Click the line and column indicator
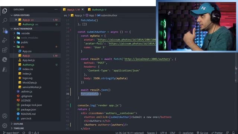The height and width of the screenshot is (134, 238). [130, 133]
